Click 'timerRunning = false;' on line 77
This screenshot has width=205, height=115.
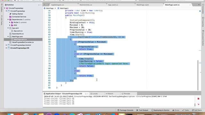[x=91, y=61]
